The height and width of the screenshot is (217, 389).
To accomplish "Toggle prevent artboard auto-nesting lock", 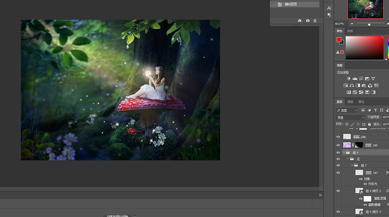I will (364, 124).
